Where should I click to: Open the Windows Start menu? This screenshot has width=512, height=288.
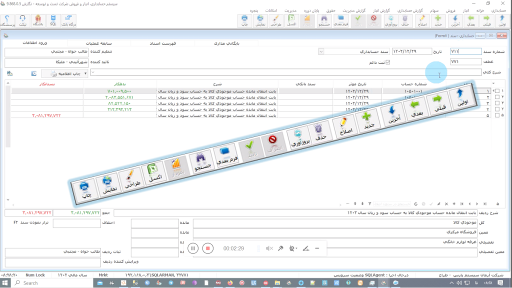pos(5,283)
